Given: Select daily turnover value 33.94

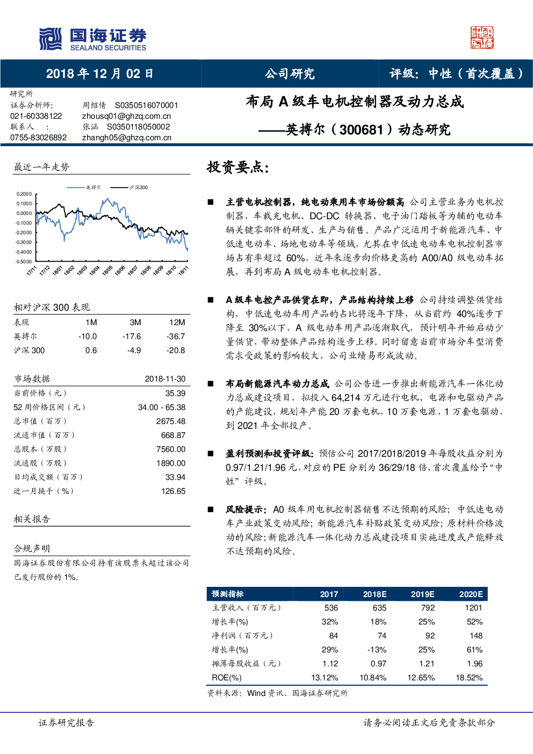Looking at the screenshot, I should (x=175, y=477).
